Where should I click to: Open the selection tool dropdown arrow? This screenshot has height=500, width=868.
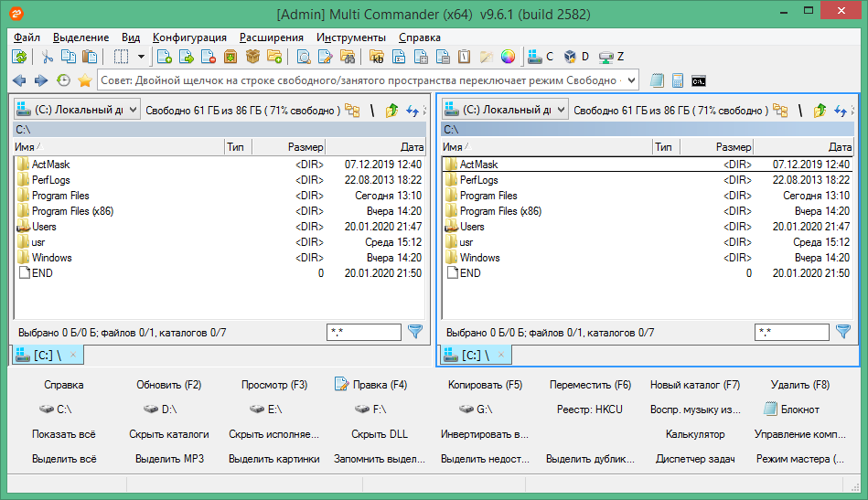[x=141, y=57]
